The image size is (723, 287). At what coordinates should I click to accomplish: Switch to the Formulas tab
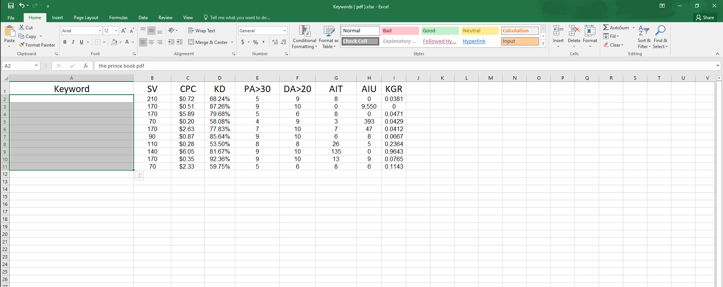click(x=118, y=18)
